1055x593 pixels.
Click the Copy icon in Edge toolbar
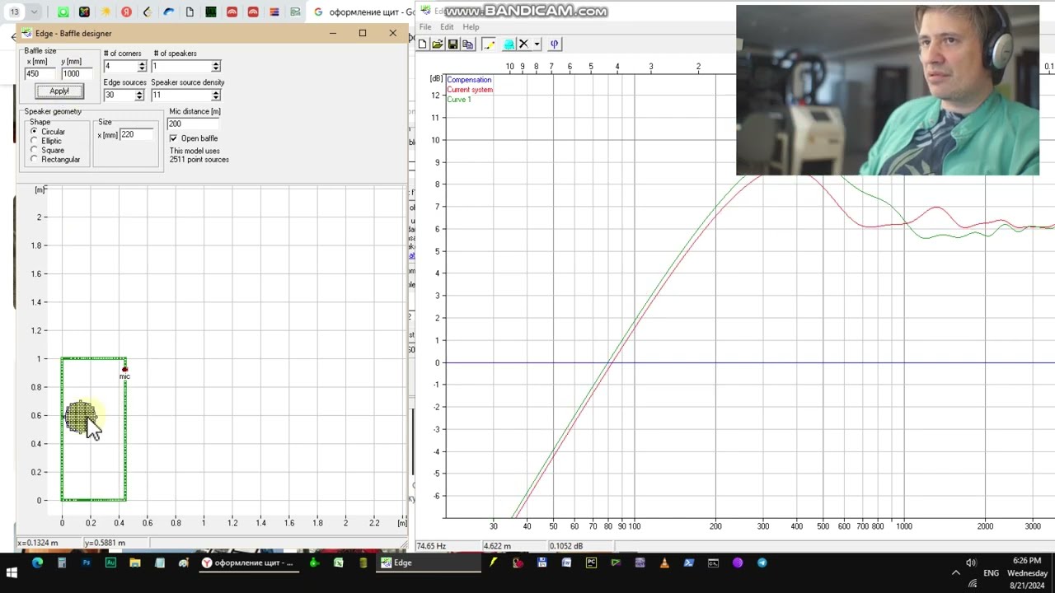click(x=468, y=44)
